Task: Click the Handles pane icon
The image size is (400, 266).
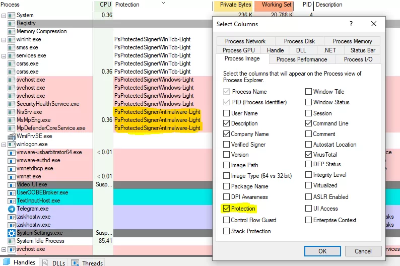Action: 7,262
